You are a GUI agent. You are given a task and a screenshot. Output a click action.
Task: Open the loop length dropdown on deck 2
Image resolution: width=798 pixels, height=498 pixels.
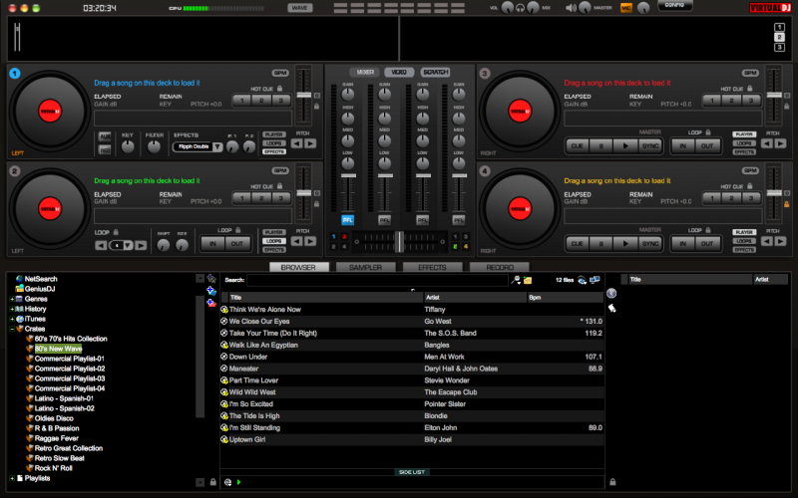[x=128, y=245]
